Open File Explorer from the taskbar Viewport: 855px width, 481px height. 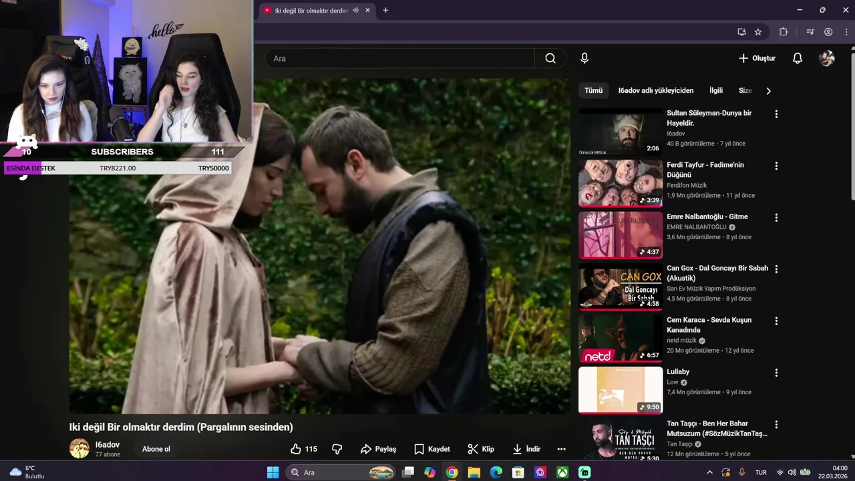(x=474, y=472)
